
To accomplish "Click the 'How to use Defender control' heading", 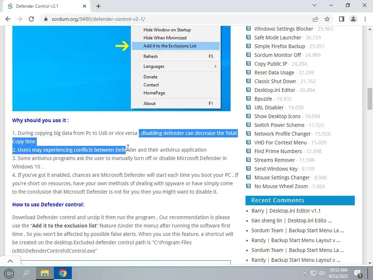I will tap(48, 205).
